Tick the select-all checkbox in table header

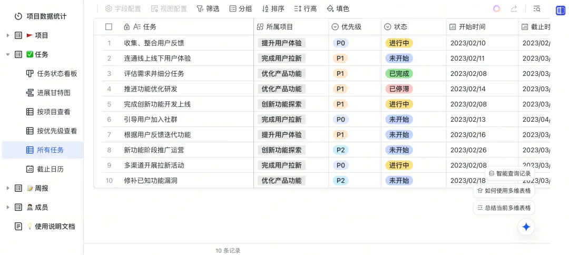tap(109, 27)
